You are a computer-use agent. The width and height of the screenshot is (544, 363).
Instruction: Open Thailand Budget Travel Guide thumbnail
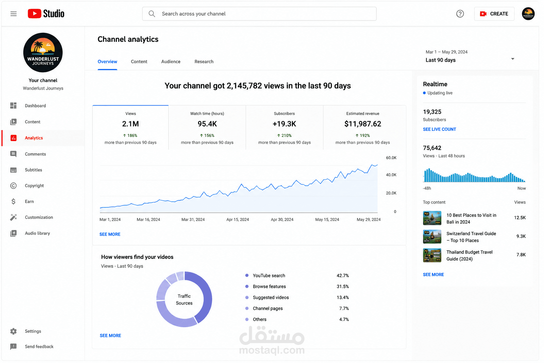coord(432,255)
